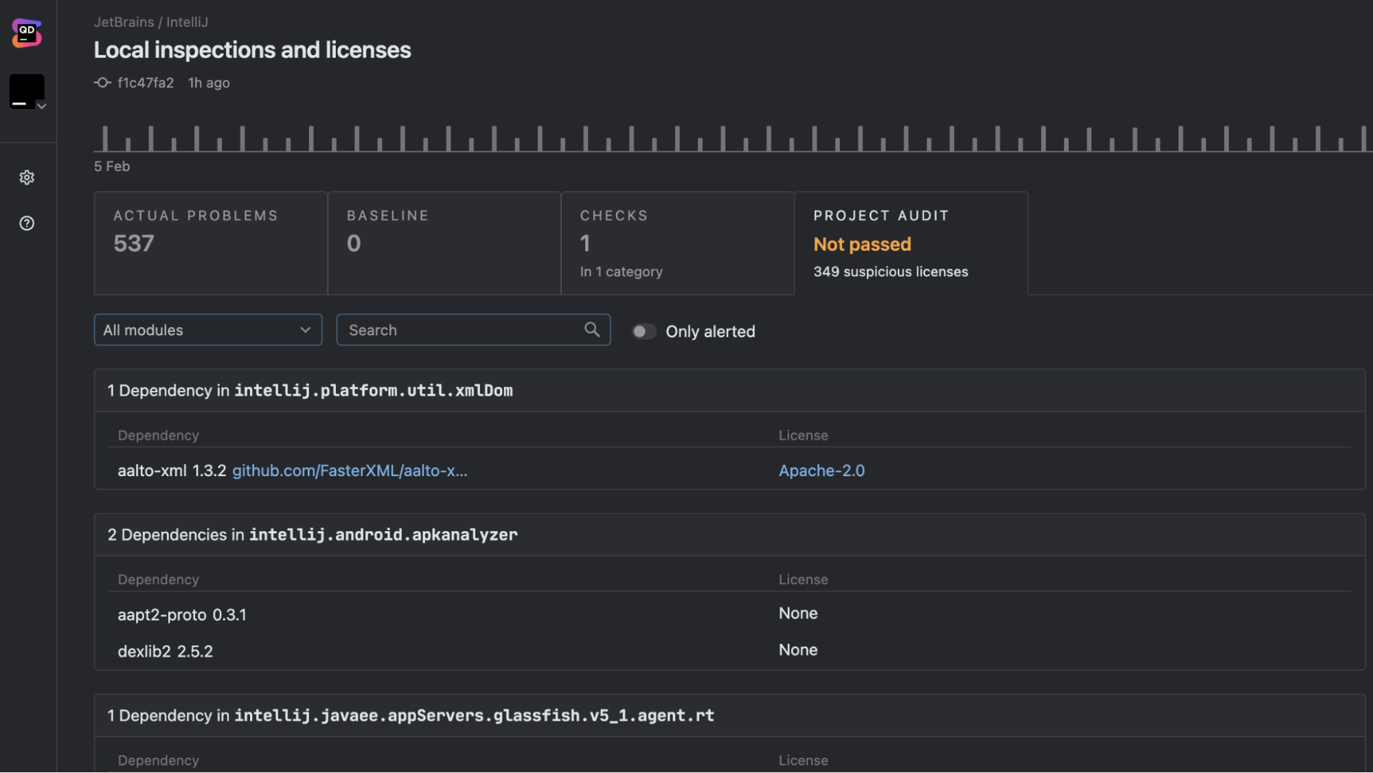Expand the project switcher chevron
The image size is (1373, 773).
[x=43, y=107]
